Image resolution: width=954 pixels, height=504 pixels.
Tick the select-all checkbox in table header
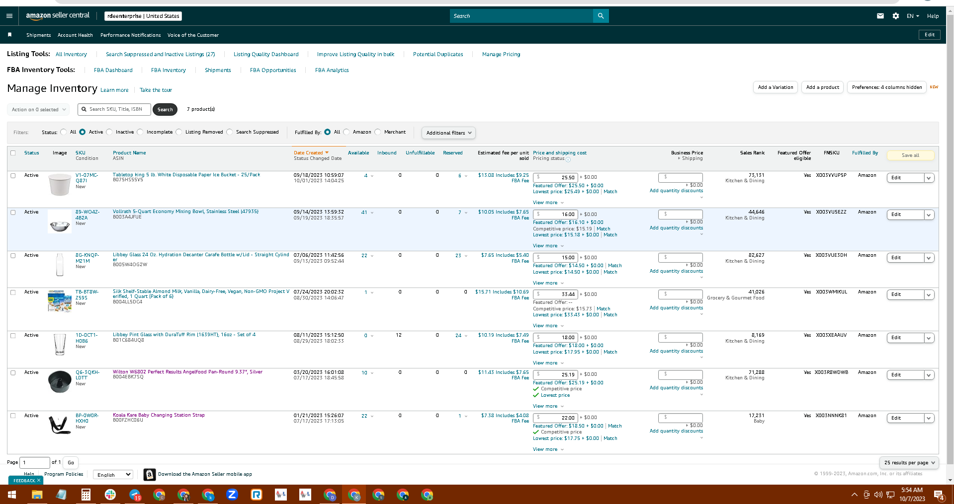[13, 153]
